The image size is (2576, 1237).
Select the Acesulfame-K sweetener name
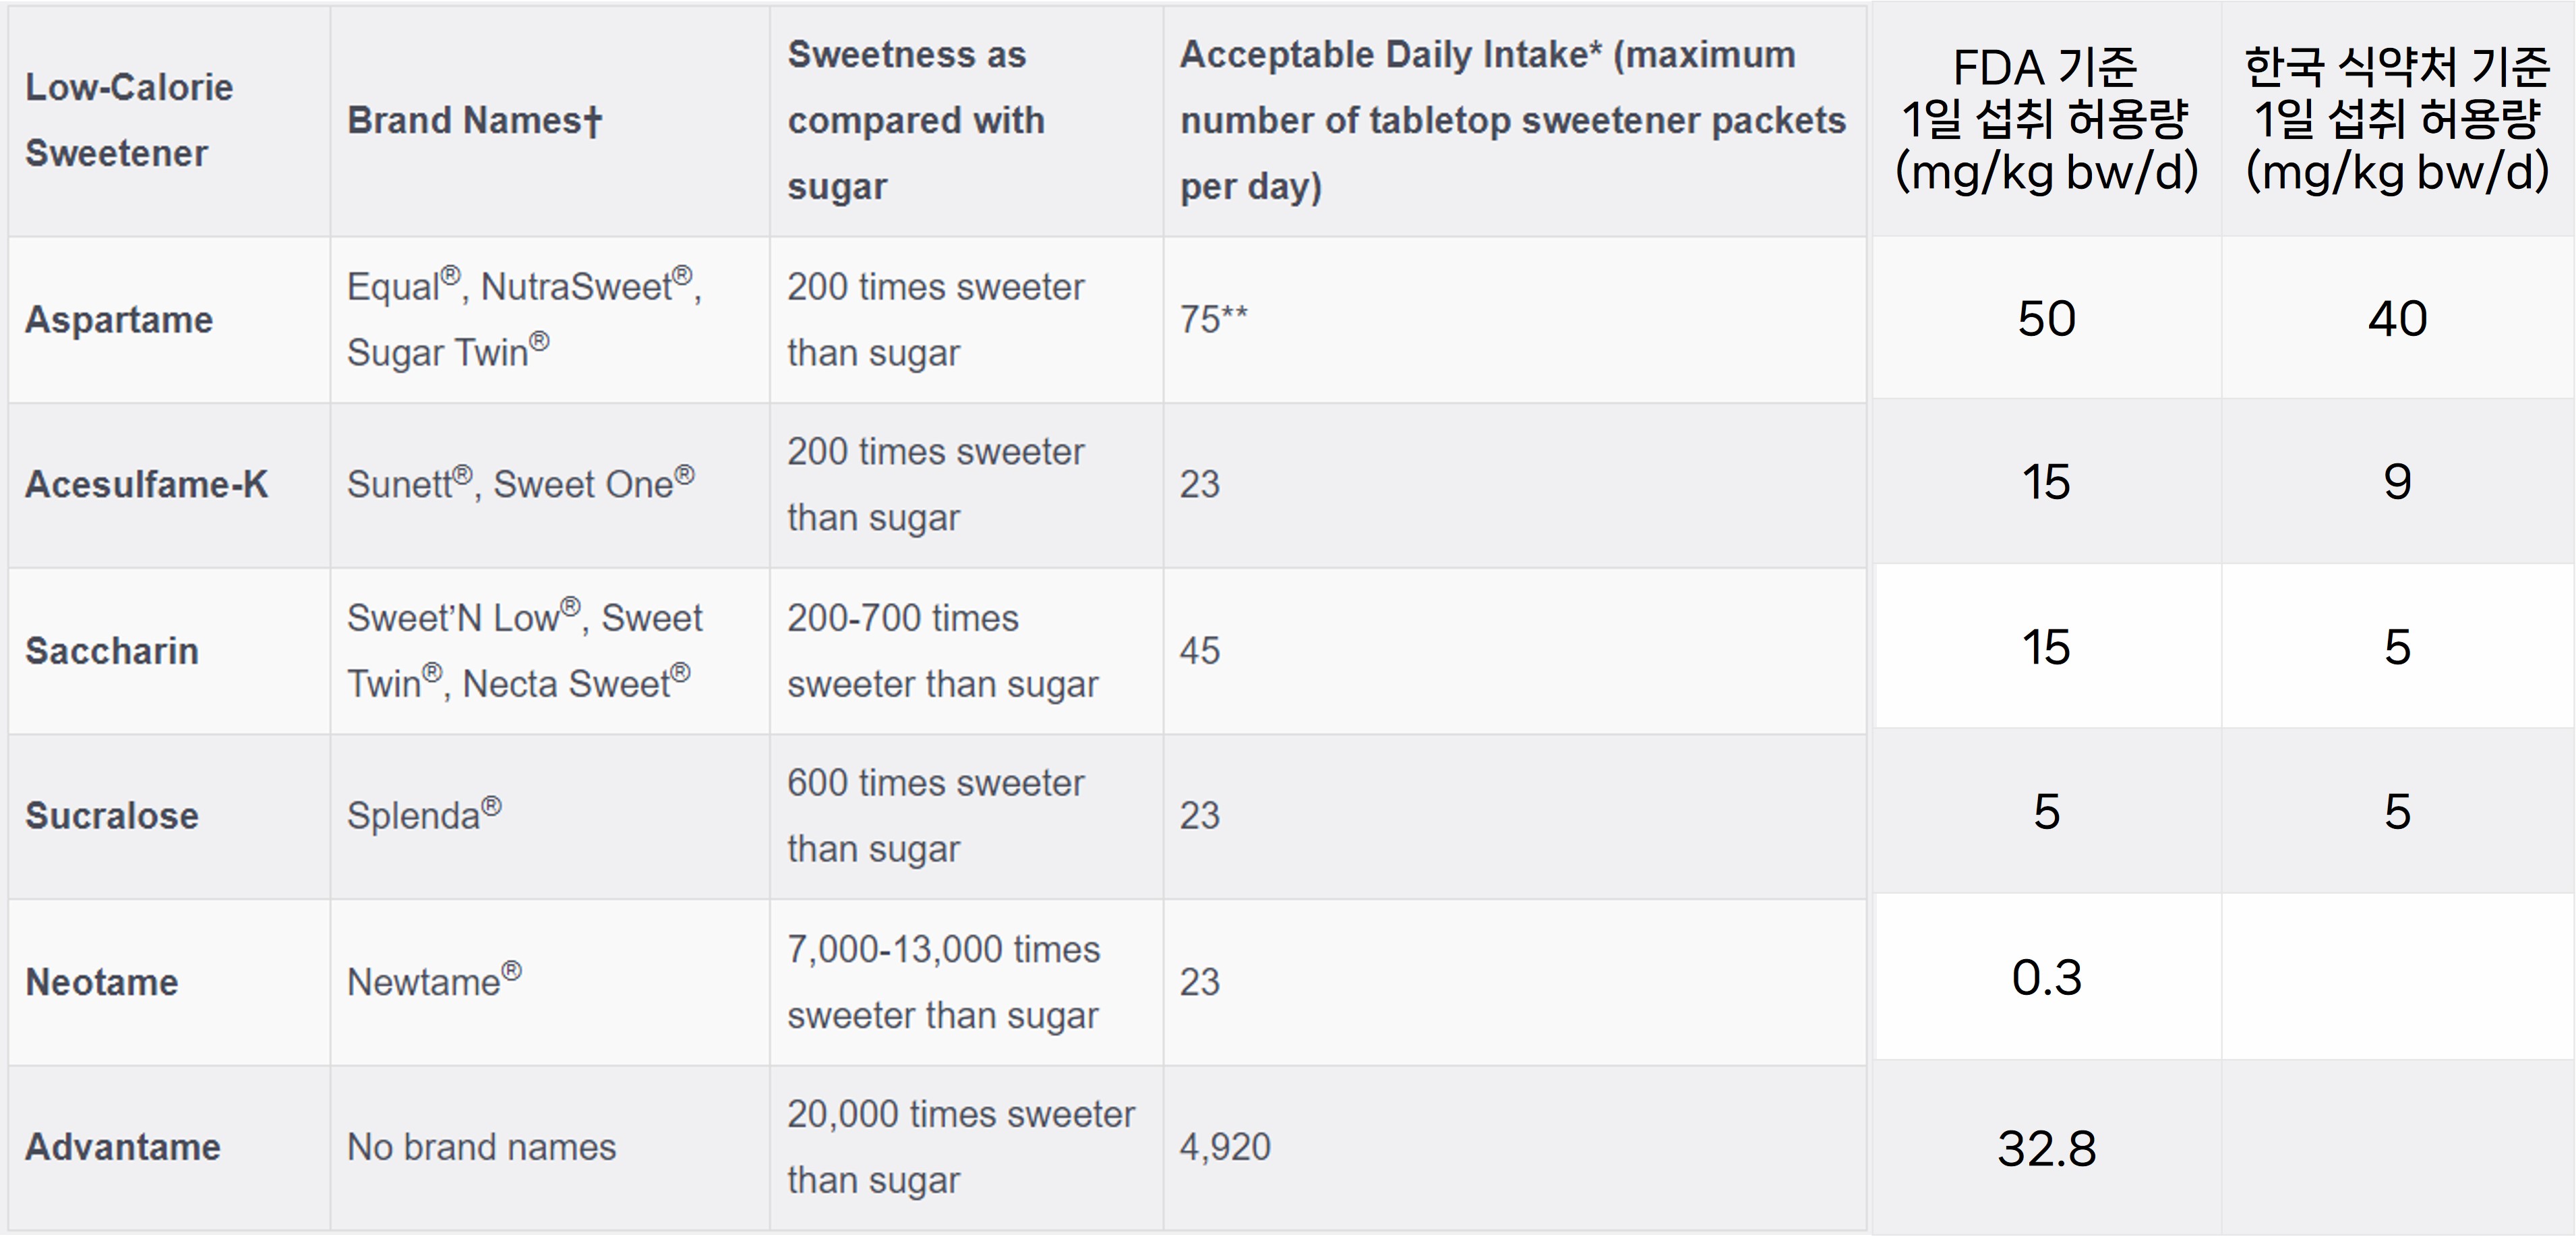(x=146, y=484)
